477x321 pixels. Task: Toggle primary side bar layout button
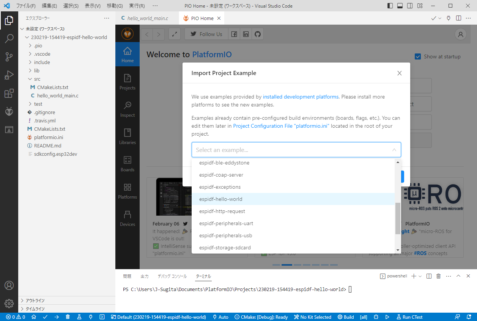click(390, 6)
